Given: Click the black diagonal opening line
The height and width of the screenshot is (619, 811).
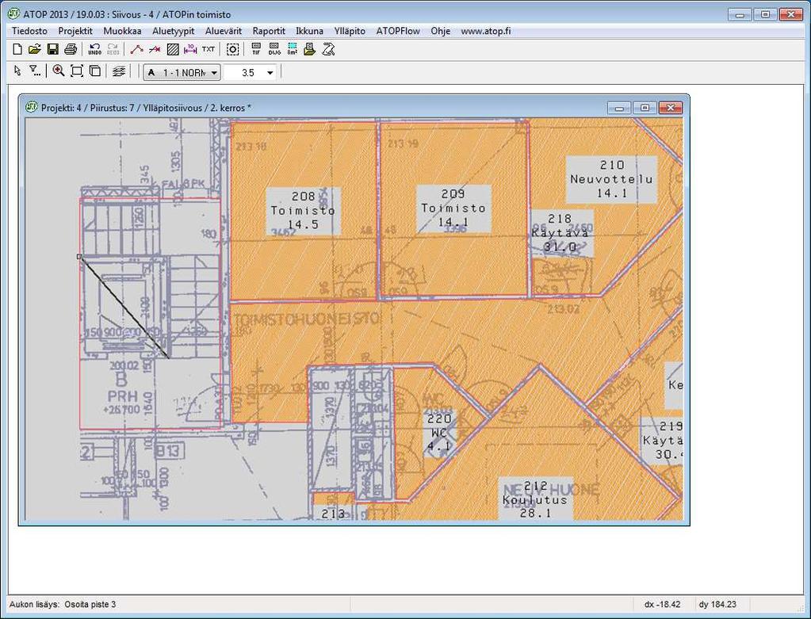Looking at the screenshot, I should (124, 308).
